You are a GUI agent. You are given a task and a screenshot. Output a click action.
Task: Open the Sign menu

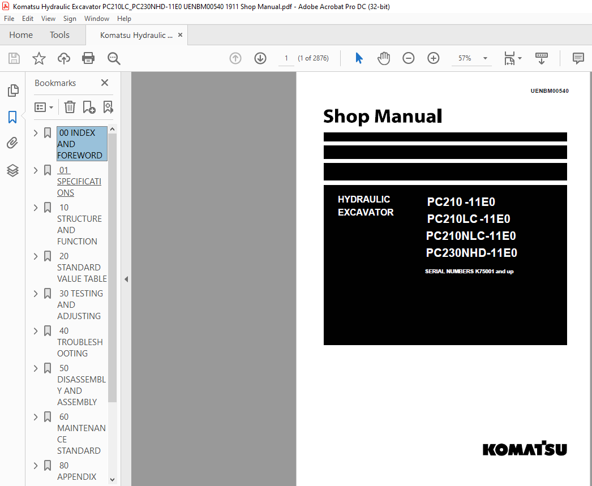coord(70,19)
